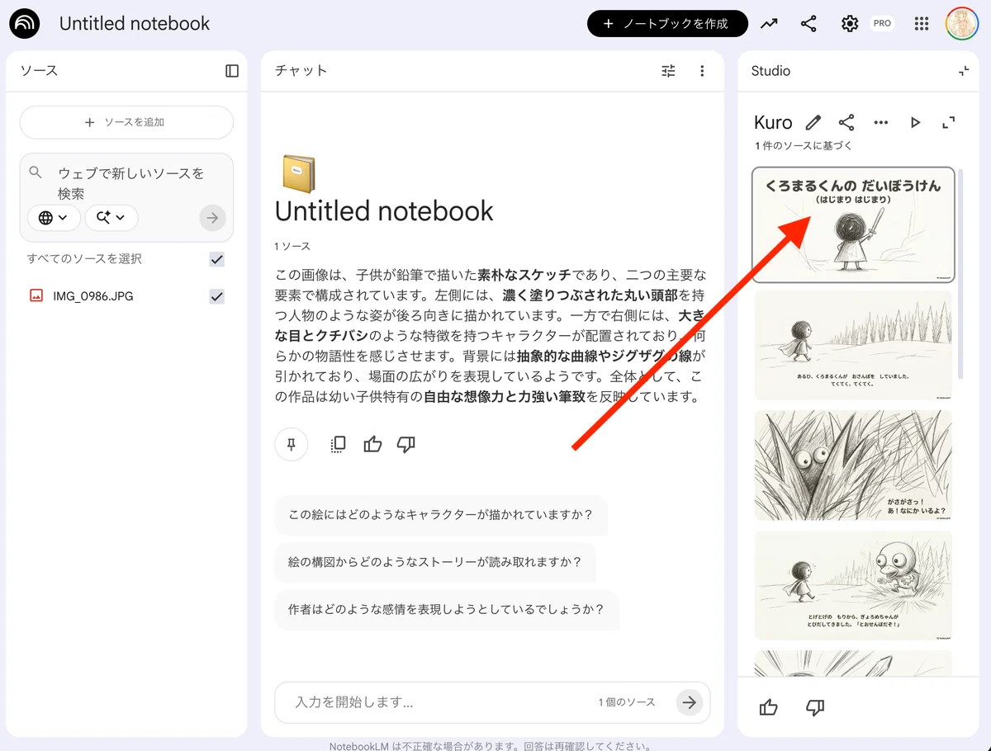Click the Studio panel heading
991x751 pixels.
(x=771, y=71)
